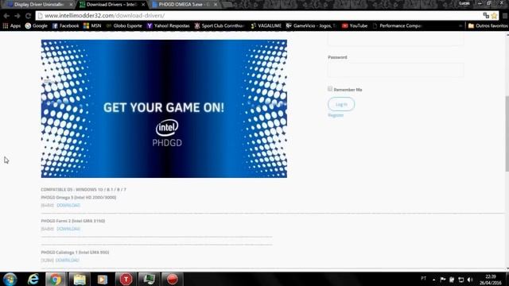The height and width of the screenshot is (286, 509).
Task: Click the Action Center flag tray icon
Action: [443, 280]
